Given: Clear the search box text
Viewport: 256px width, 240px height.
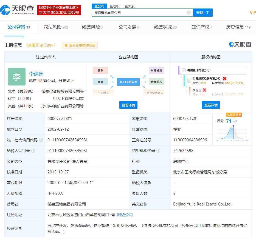Looking at the screenshot, I should tap(189, 13).
